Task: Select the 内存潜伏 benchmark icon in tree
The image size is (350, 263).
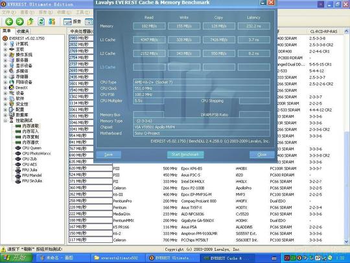Action: [x=18, y=142]
